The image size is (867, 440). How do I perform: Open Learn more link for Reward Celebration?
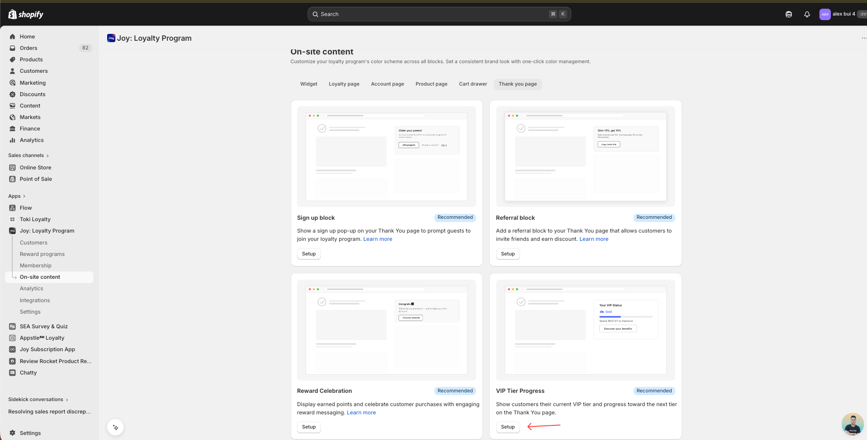coord(361,413)
